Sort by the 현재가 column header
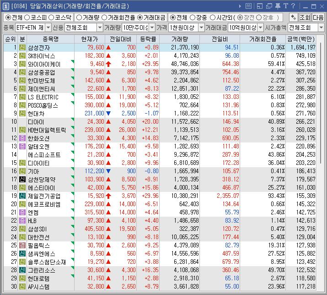This screenshot has height=295, width=327. [90, 39]
